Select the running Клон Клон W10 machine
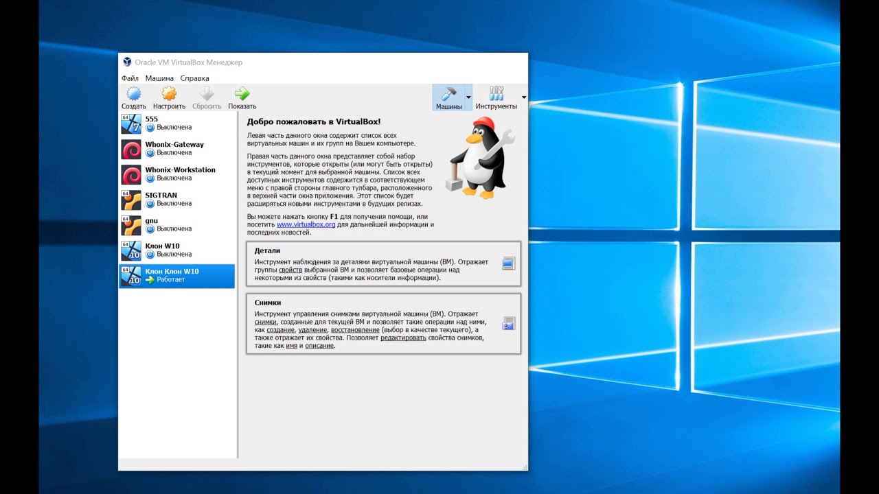 coord(177,276)
